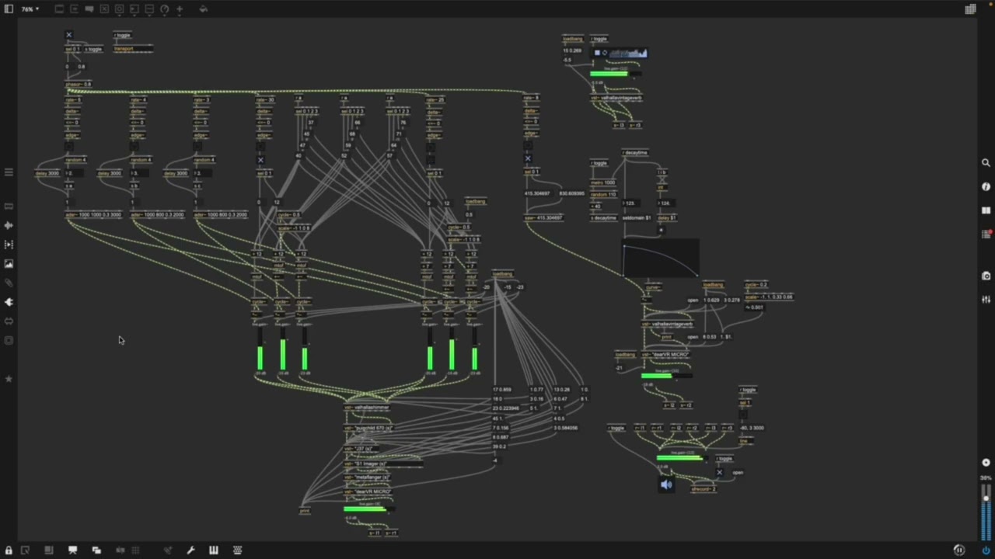Toggle the X switch in rate~ 30 column
The image size is (995, 559).
(260, 160)
